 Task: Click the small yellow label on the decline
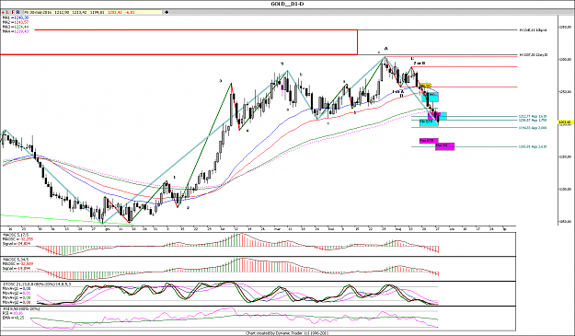(x=425, y=86)
